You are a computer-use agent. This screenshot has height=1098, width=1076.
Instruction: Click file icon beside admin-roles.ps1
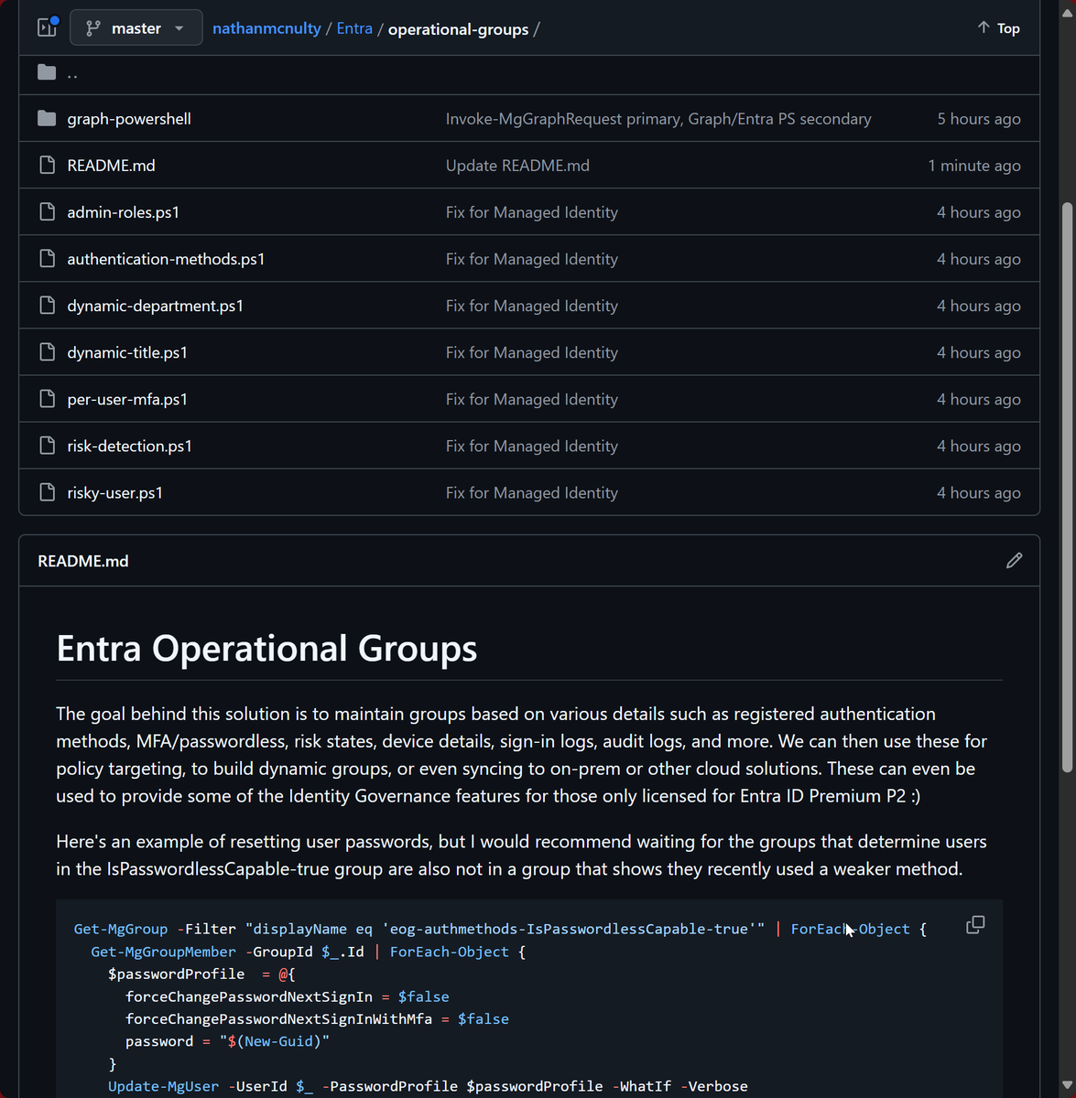[47, 211]
